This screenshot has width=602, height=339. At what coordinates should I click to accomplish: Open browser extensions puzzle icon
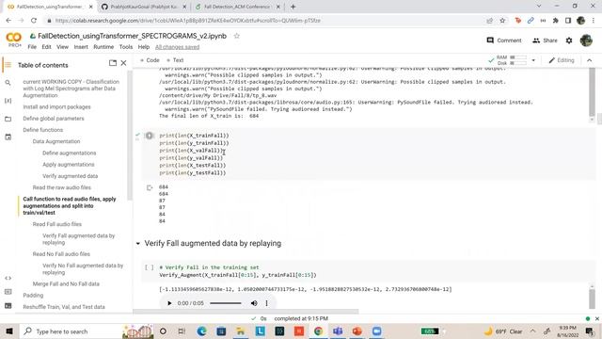555,21
